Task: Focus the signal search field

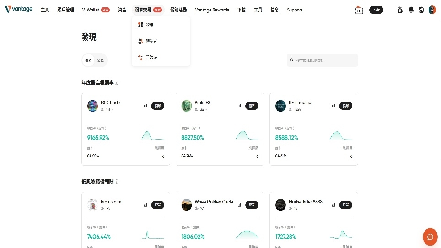Action: pyautogui.click(x=323, y=60)
